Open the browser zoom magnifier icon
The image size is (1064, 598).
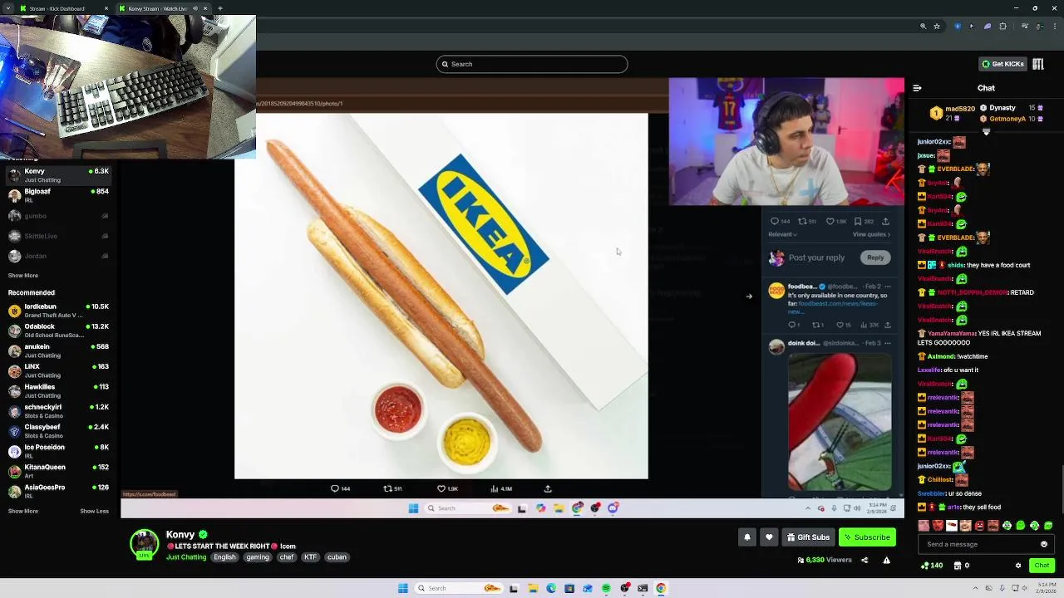923,27
